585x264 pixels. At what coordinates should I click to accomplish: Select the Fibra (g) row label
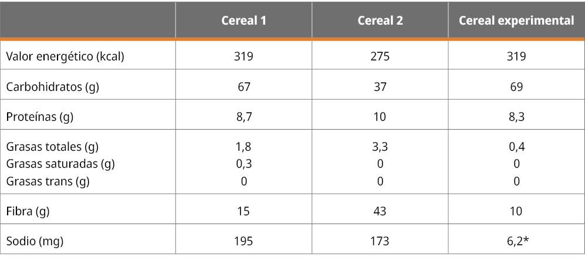(28, 211)
